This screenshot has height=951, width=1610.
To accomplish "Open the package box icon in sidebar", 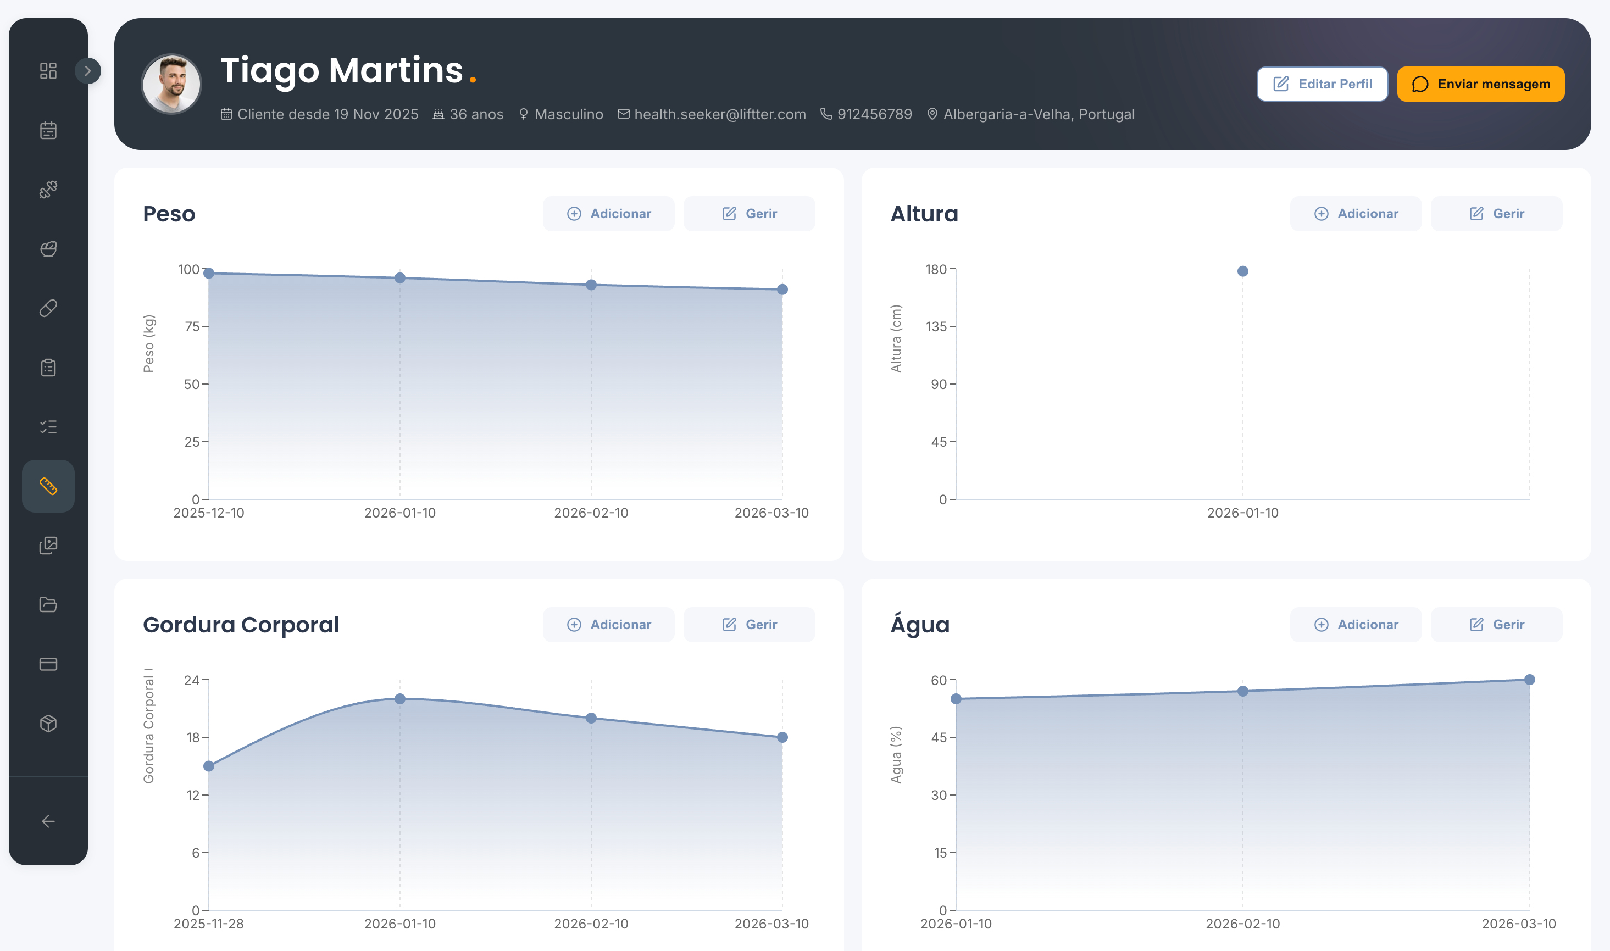I will tap(48, 724).
